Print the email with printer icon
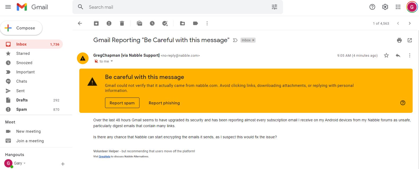The image size is (419, 169). point(399,40)
